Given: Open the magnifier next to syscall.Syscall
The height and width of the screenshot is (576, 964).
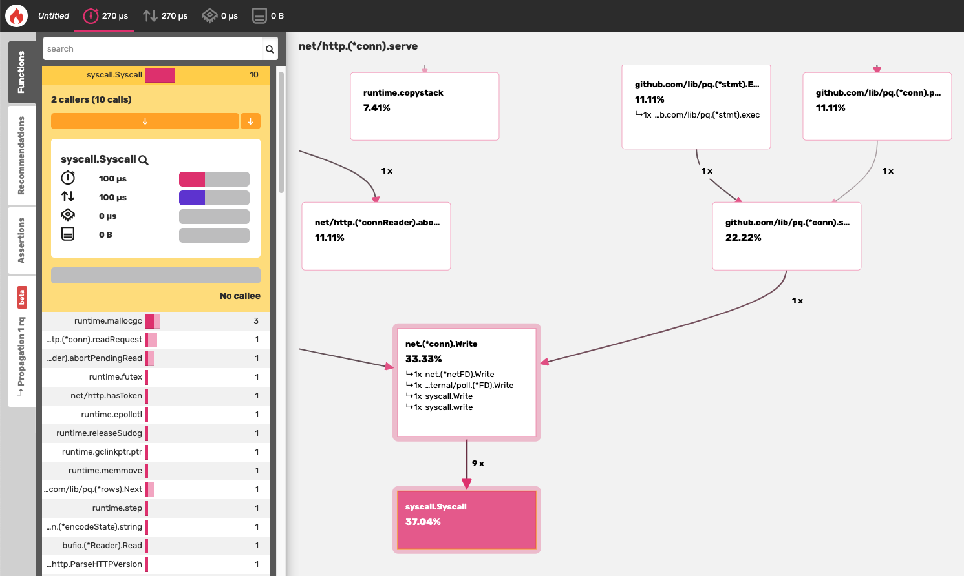Looking at the screenshot, I should (143, 159).
